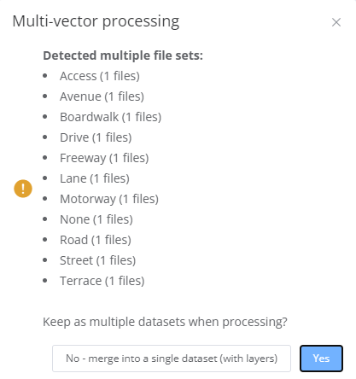Select the Access (1 files) entry

(x=100, y=76)
